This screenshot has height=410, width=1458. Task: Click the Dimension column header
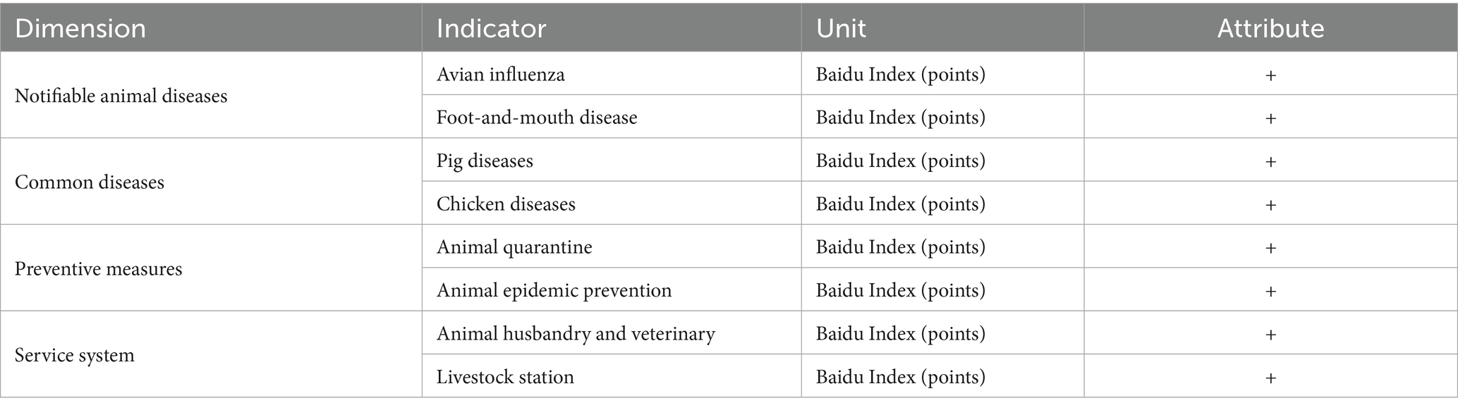pos(80,28)
